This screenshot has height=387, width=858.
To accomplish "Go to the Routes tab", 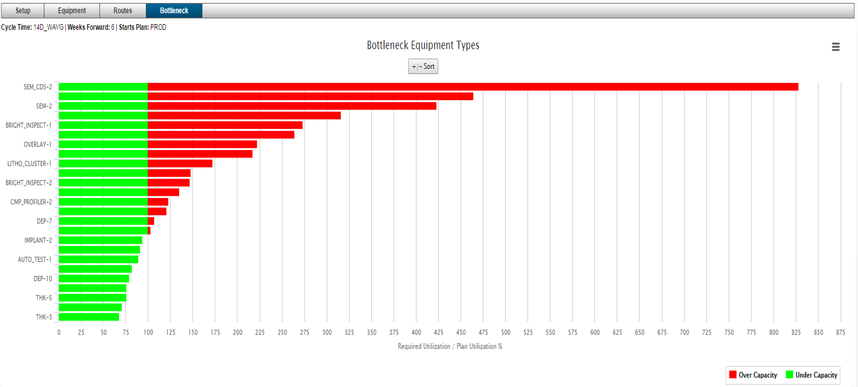I will click(122, 11).
